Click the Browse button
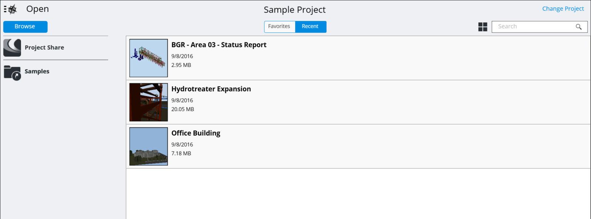The image size is (591, 219). point(25,27)
